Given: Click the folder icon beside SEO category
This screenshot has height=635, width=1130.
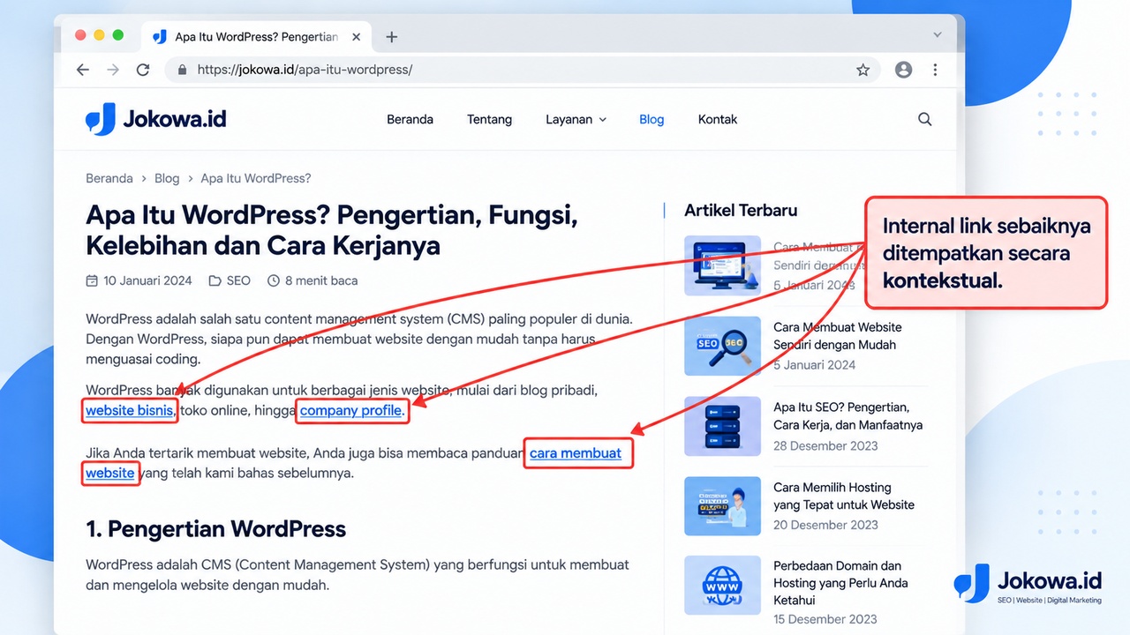Looking at the screenshot, I should [x=215, y=280].
